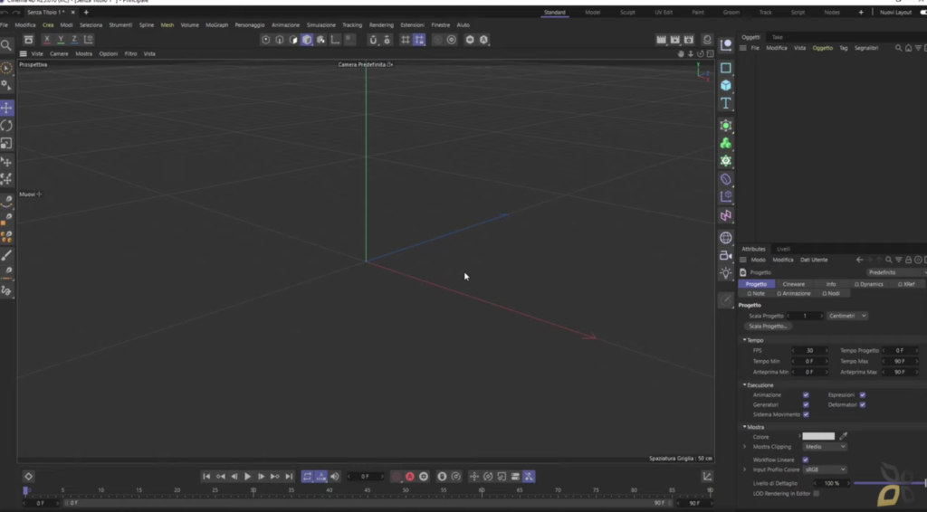Collapse the Tempo section

click(744, 340)
